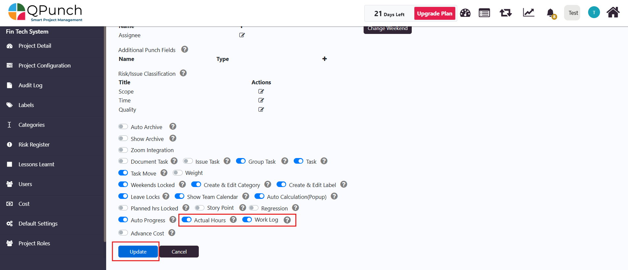Turn off the Actual Hours toggle
The height and width of the screenshot is (270, 628).
[x=187, y=220]
